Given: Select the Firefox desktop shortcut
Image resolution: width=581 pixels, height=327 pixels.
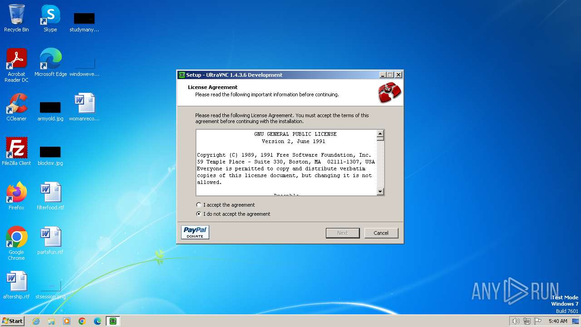Looking at the screenshot, I should [x=16, y=196].
